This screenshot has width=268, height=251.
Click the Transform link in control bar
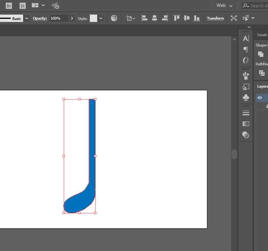[215, 18]
